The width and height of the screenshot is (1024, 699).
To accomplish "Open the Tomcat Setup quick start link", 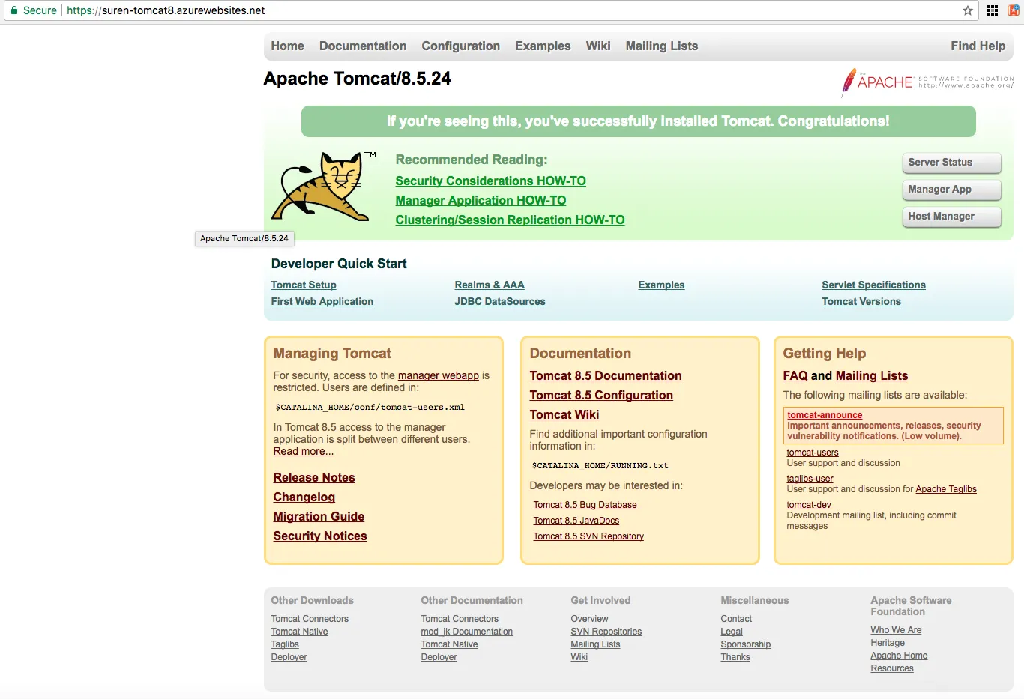I will 304,285.
